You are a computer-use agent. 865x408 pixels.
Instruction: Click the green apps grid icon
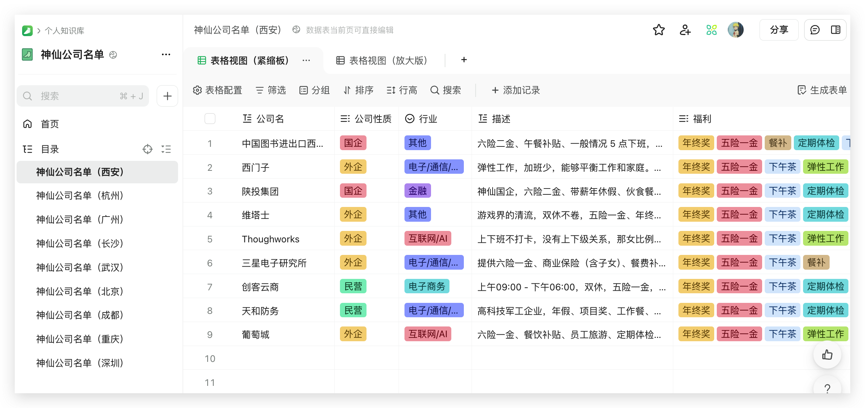click(711, 30)
